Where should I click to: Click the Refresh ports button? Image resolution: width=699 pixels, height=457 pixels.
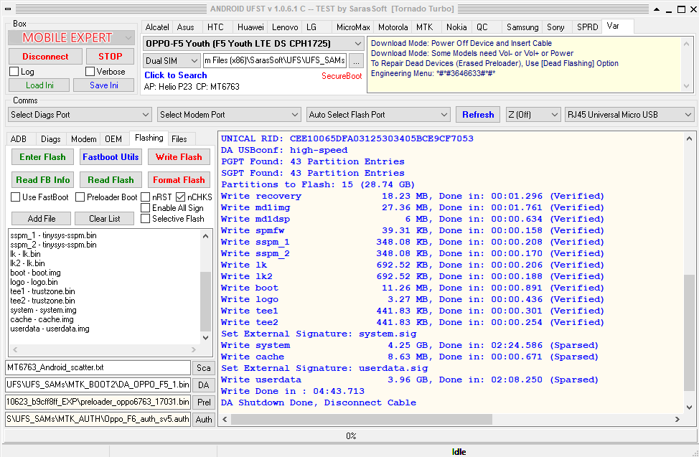(x=478, y=115)
